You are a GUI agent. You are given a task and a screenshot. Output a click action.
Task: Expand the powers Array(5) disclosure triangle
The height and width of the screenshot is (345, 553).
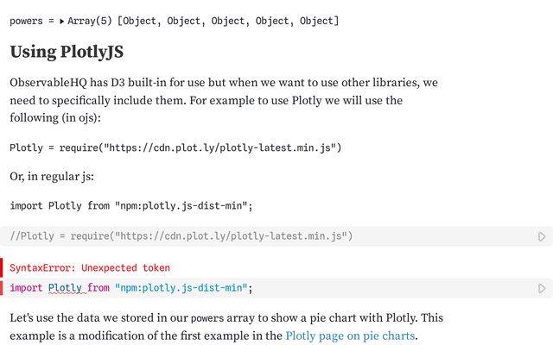(x=61, y=22)
